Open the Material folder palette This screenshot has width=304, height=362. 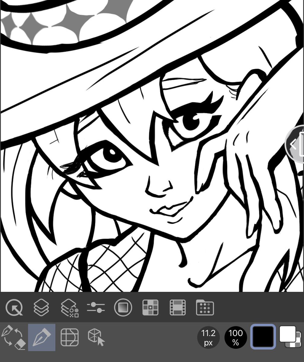pos(205,308)
